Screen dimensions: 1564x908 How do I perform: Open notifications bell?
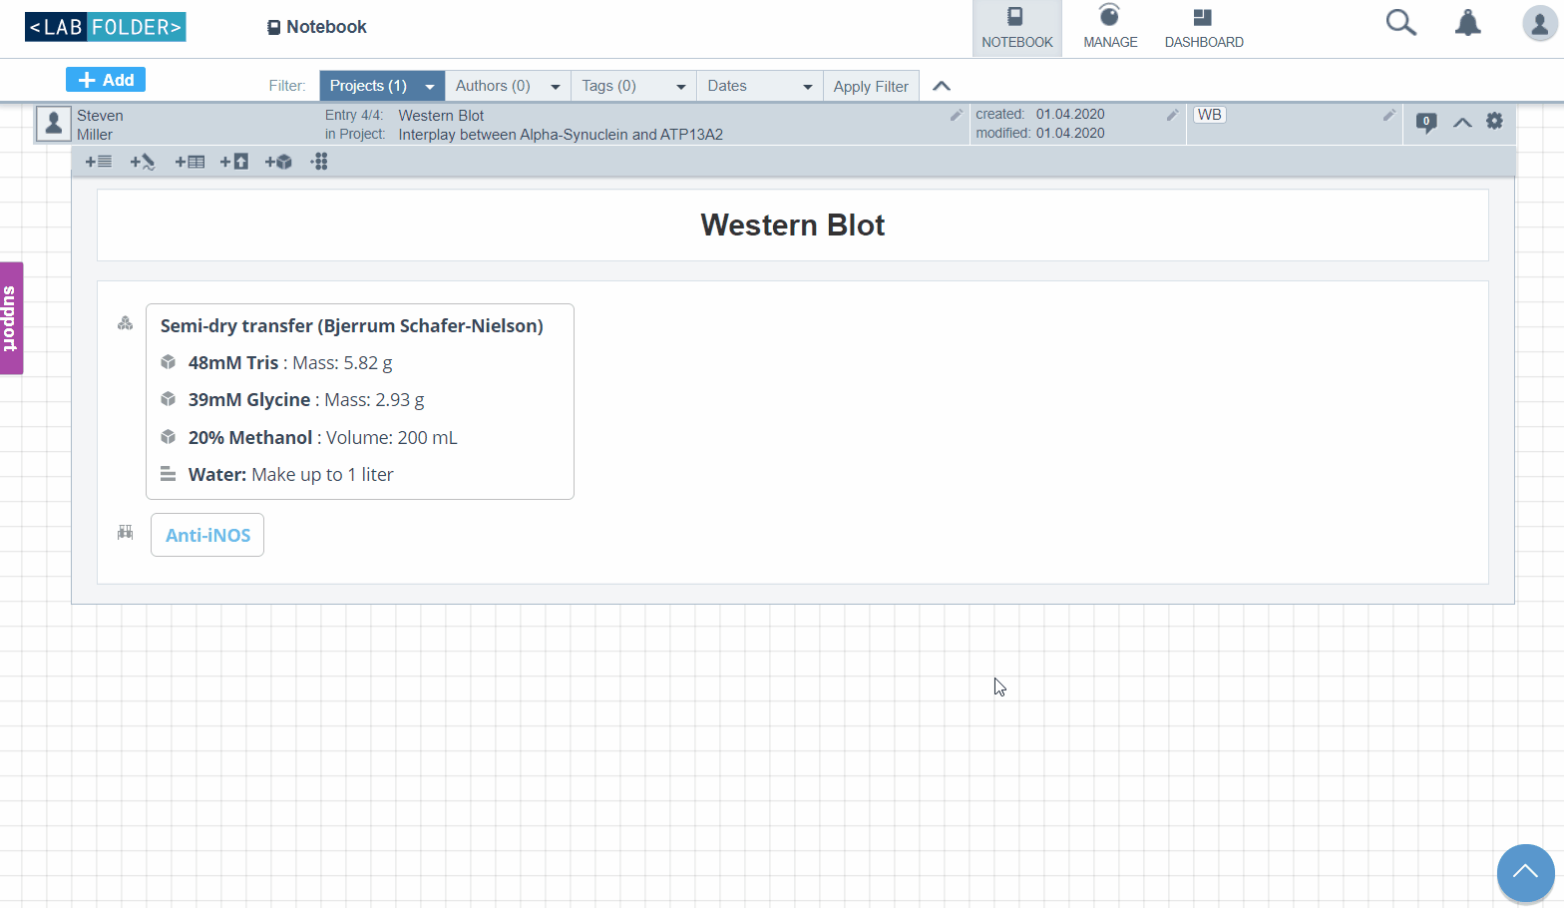pyautogui.click(x=1467, y=23)
